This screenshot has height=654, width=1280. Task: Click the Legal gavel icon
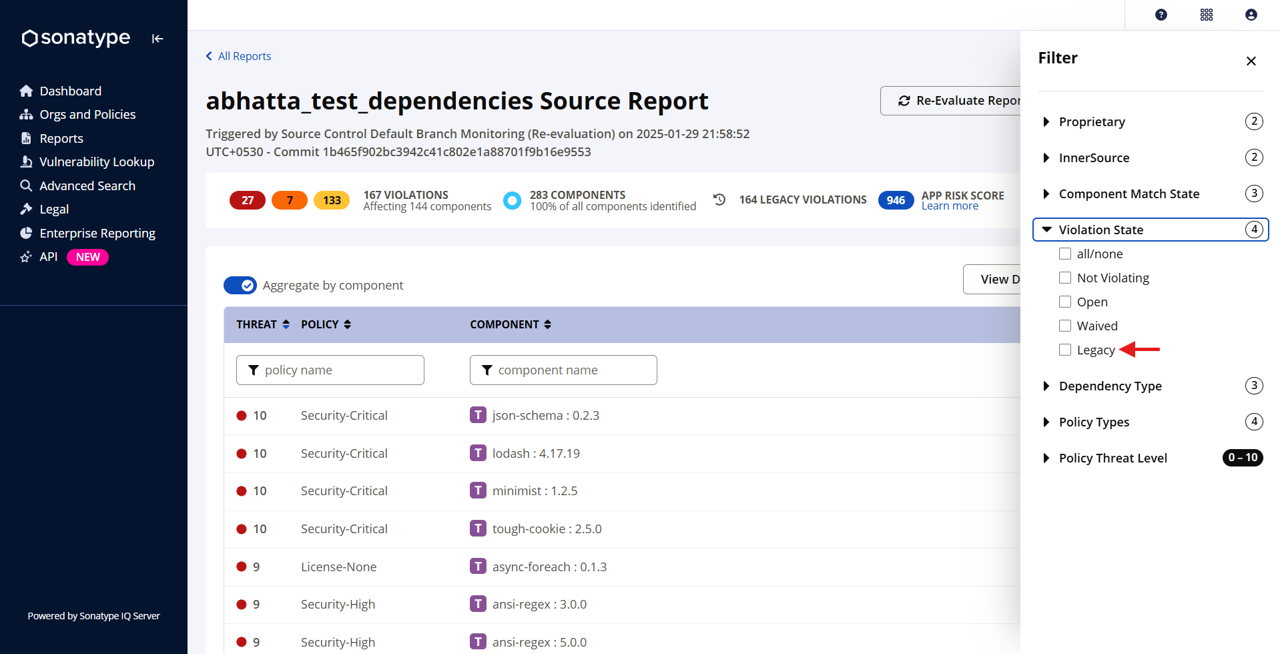click(26, 210)
